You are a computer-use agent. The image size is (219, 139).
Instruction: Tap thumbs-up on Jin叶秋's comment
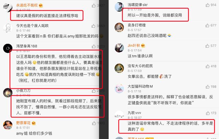click(x=207, y=46)
